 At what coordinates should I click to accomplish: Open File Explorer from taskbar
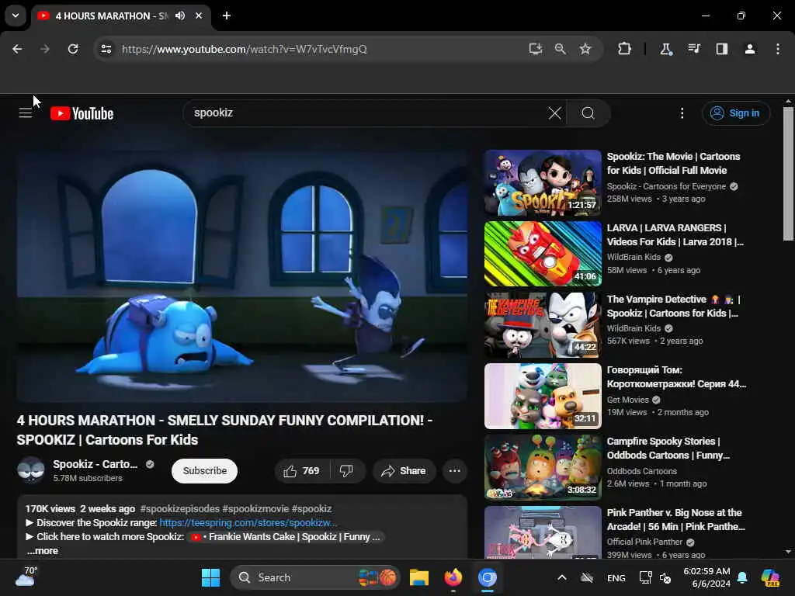point(419,577)
